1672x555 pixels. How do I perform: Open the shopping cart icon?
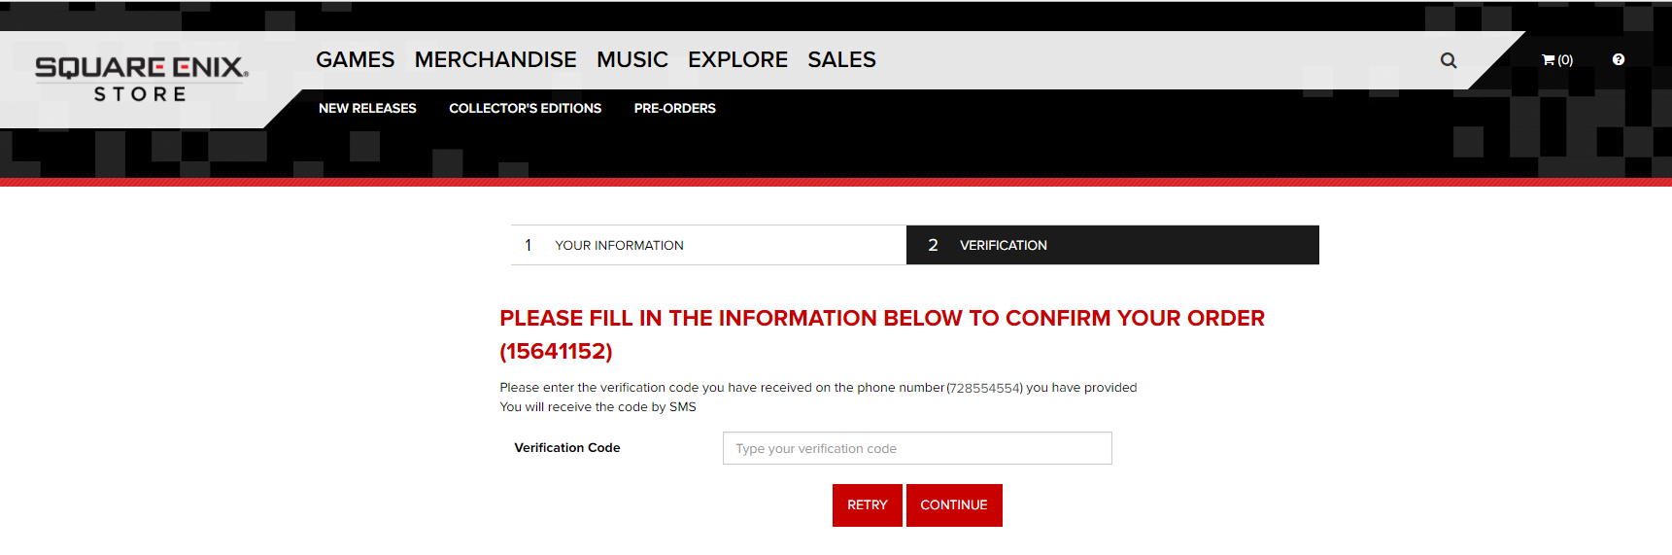(1555, 60)
